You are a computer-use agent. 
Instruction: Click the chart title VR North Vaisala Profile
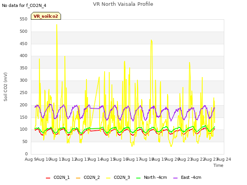[x=123, y=4]
